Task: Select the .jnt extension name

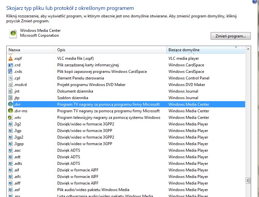Action: (16, 91)
